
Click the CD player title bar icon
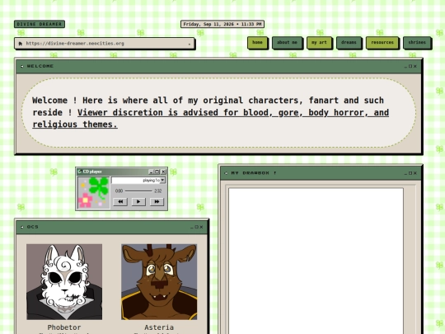80,172
